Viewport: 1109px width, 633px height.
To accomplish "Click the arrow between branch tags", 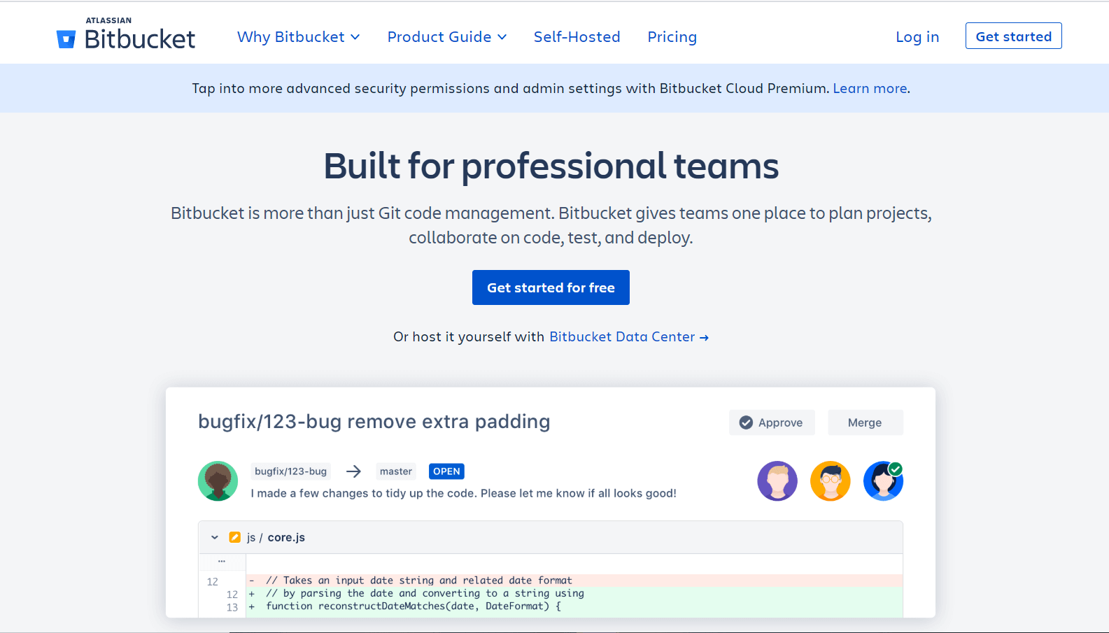I will tap(354, 471).
